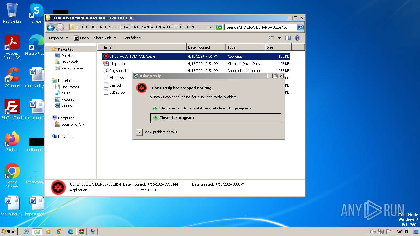Launch Skype from the desktop
This screenshot has width=420, height=236.
click(36, 13)
